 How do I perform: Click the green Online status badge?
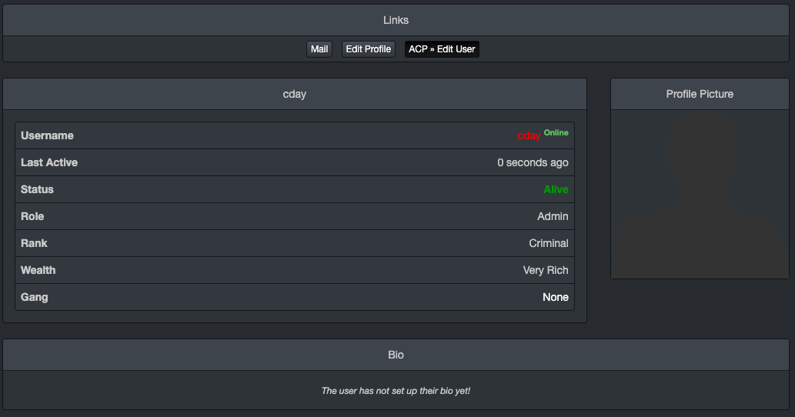556,132
